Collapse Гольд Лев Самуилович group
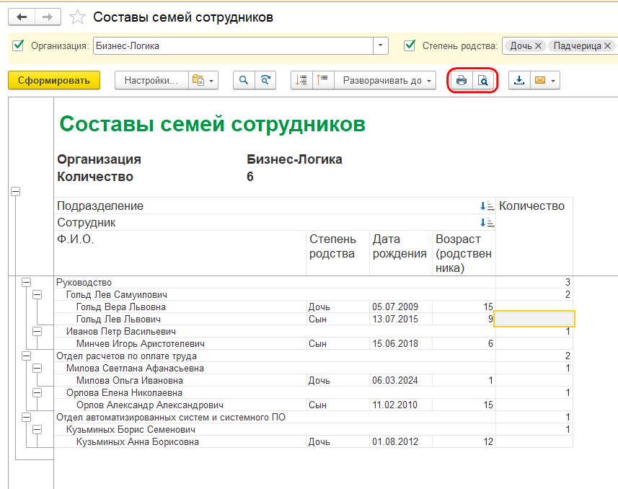The image size is (618, 489). (x=37, y=294)
